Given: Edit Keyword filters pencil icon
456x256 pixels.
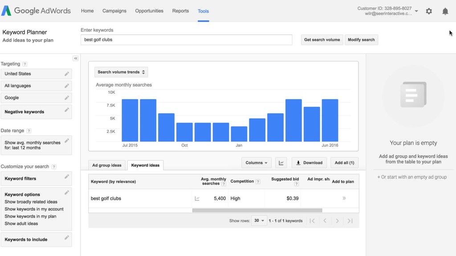Looking at the screenshot, I should point(67,176).
